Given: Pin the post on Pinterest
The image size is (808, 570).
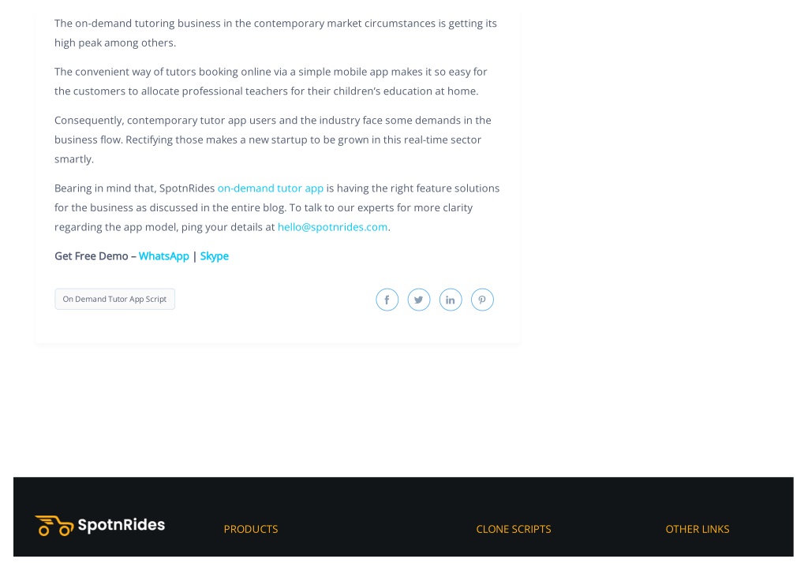Looking at the screenshot, I should [482, 300].
